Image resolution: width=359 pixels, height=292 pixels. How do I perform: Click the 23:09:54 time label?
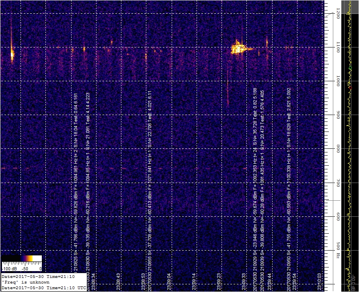(x=295, y=282)
